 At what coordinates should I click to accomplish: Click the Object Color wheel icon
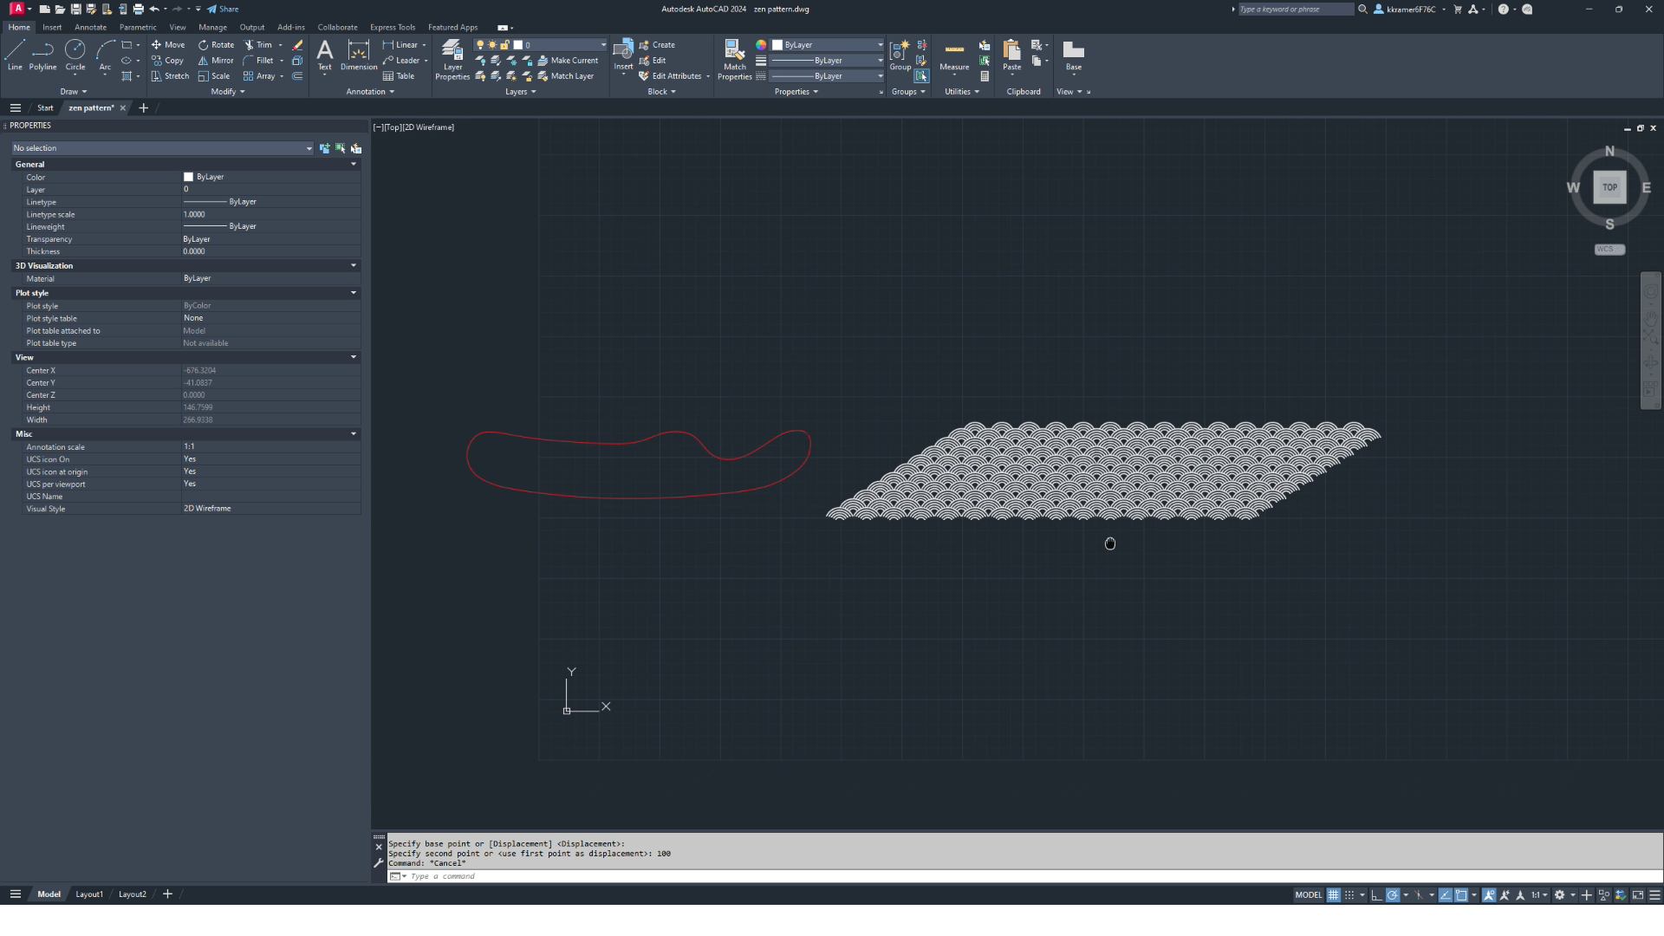[x=761, y=45]
